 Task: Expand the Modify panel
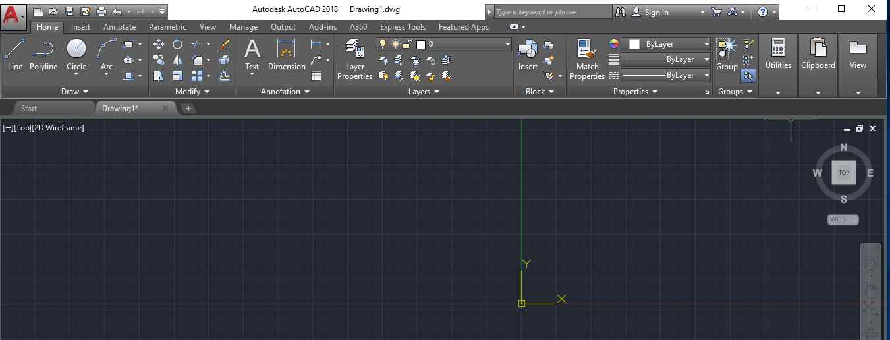coord(192,92)
